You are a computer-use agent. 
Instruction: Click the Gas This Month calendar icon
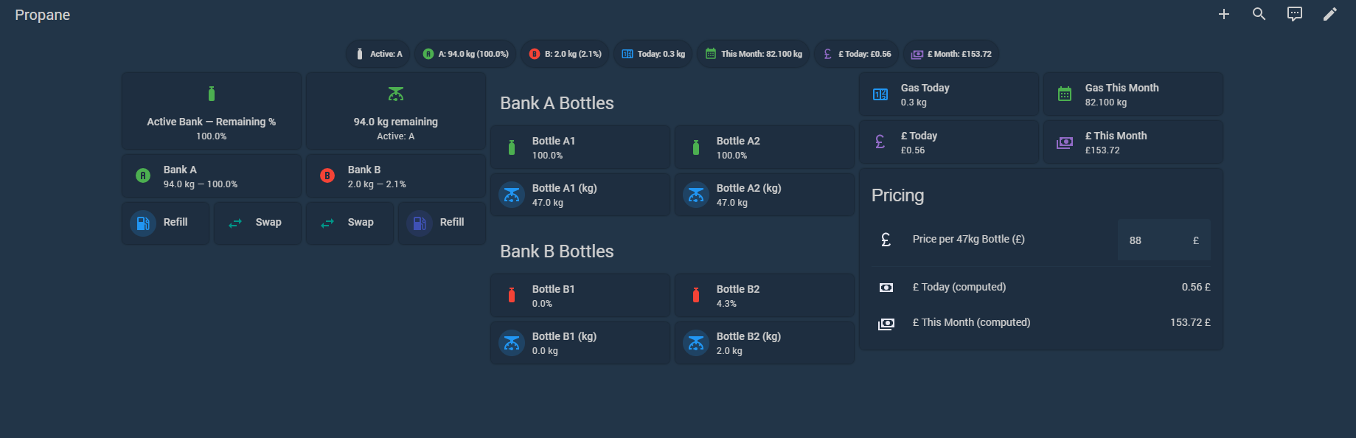(1065, 94)
